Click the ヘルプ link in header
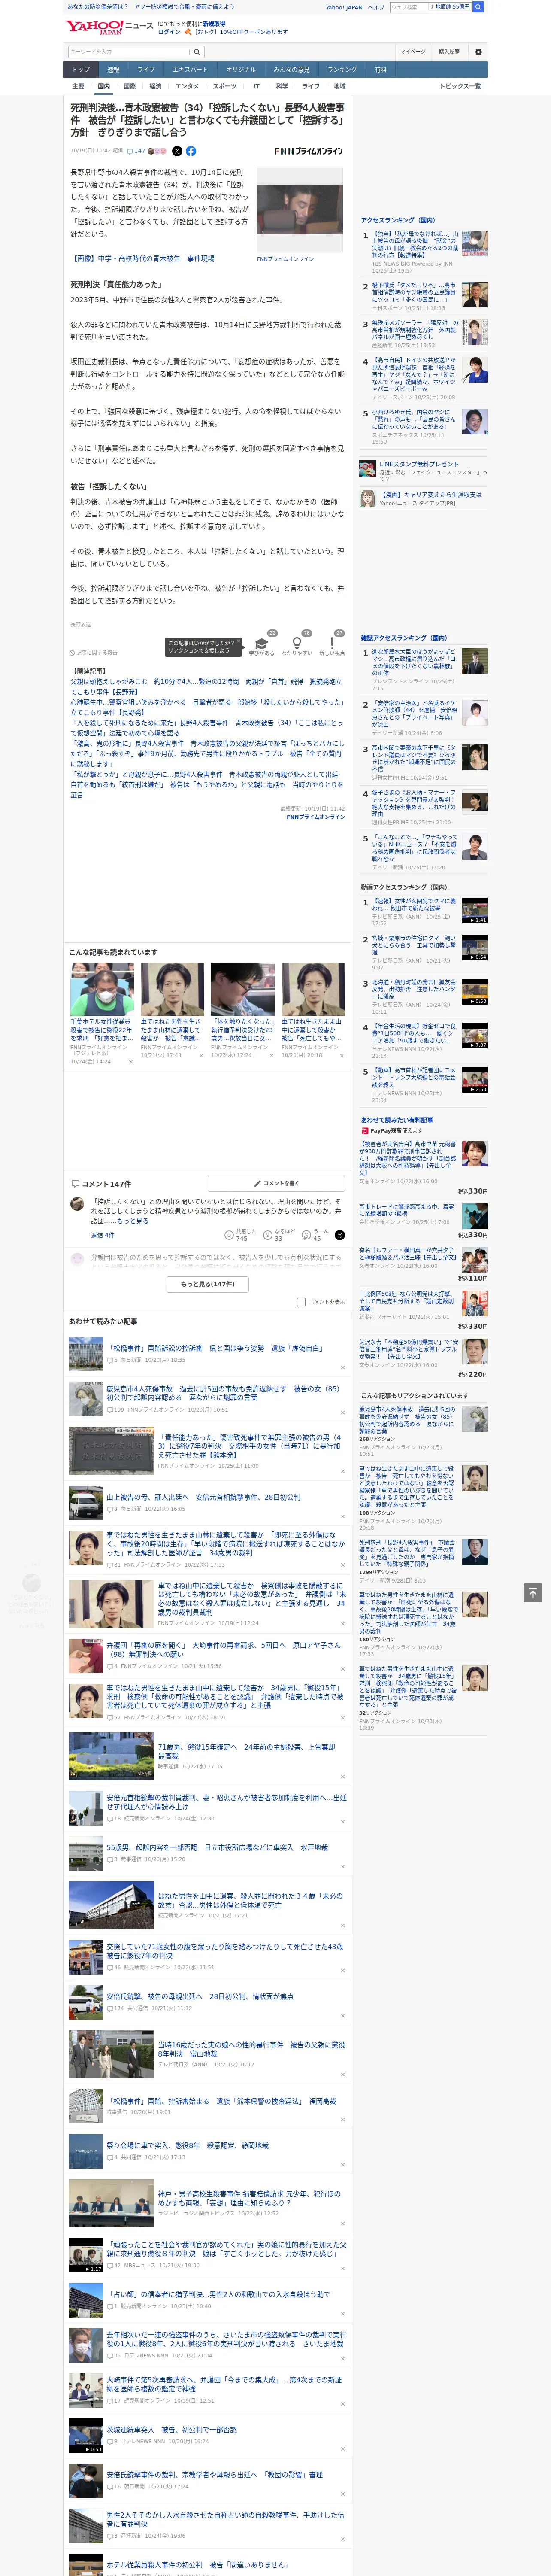This screenshot has width=551, height=2576. click(x=375, y=7)
